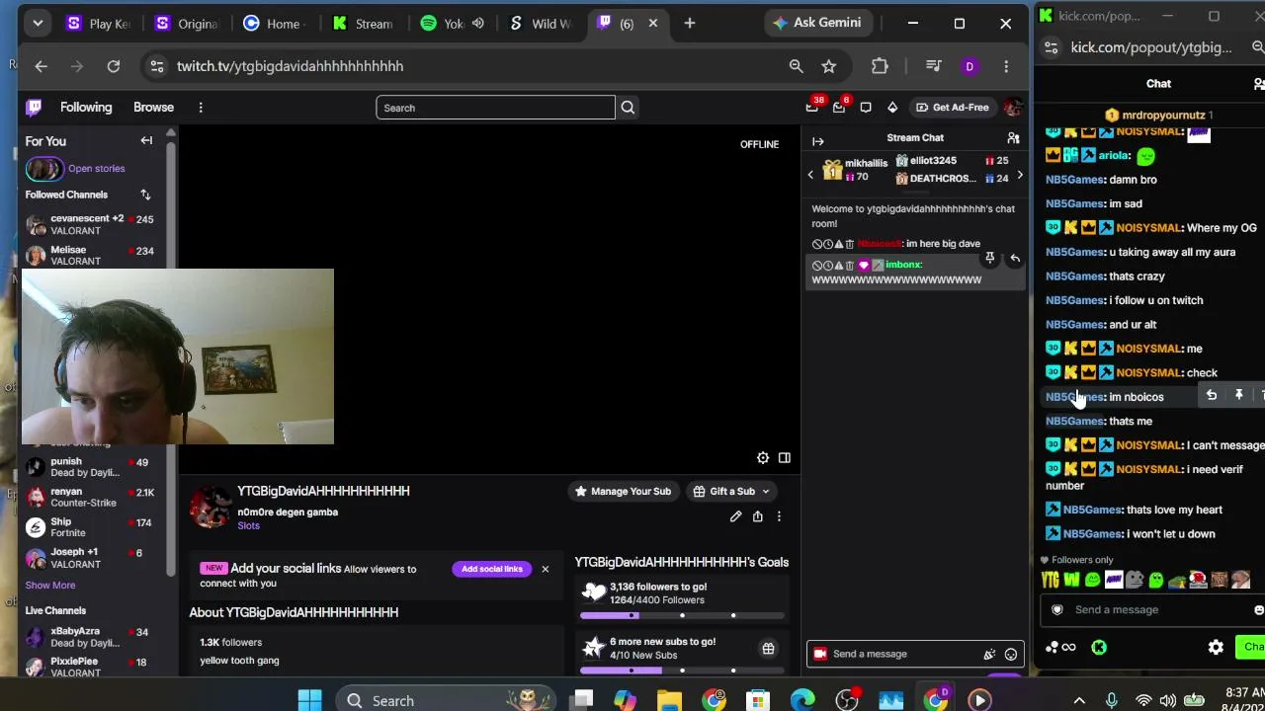Switch to the Play Kick browser tab
This screenshot has width=1265, height=711.
tap(99, 23)
